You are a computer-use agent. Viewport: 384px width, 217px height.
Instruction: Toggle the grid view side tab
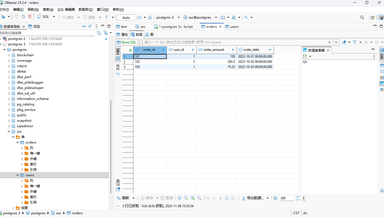click(118, 54)
